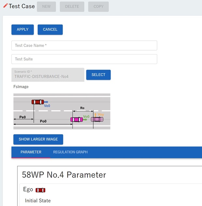Open the larger scenario image
Viewport: 202px width, 206px height.
tap(38, 139)
